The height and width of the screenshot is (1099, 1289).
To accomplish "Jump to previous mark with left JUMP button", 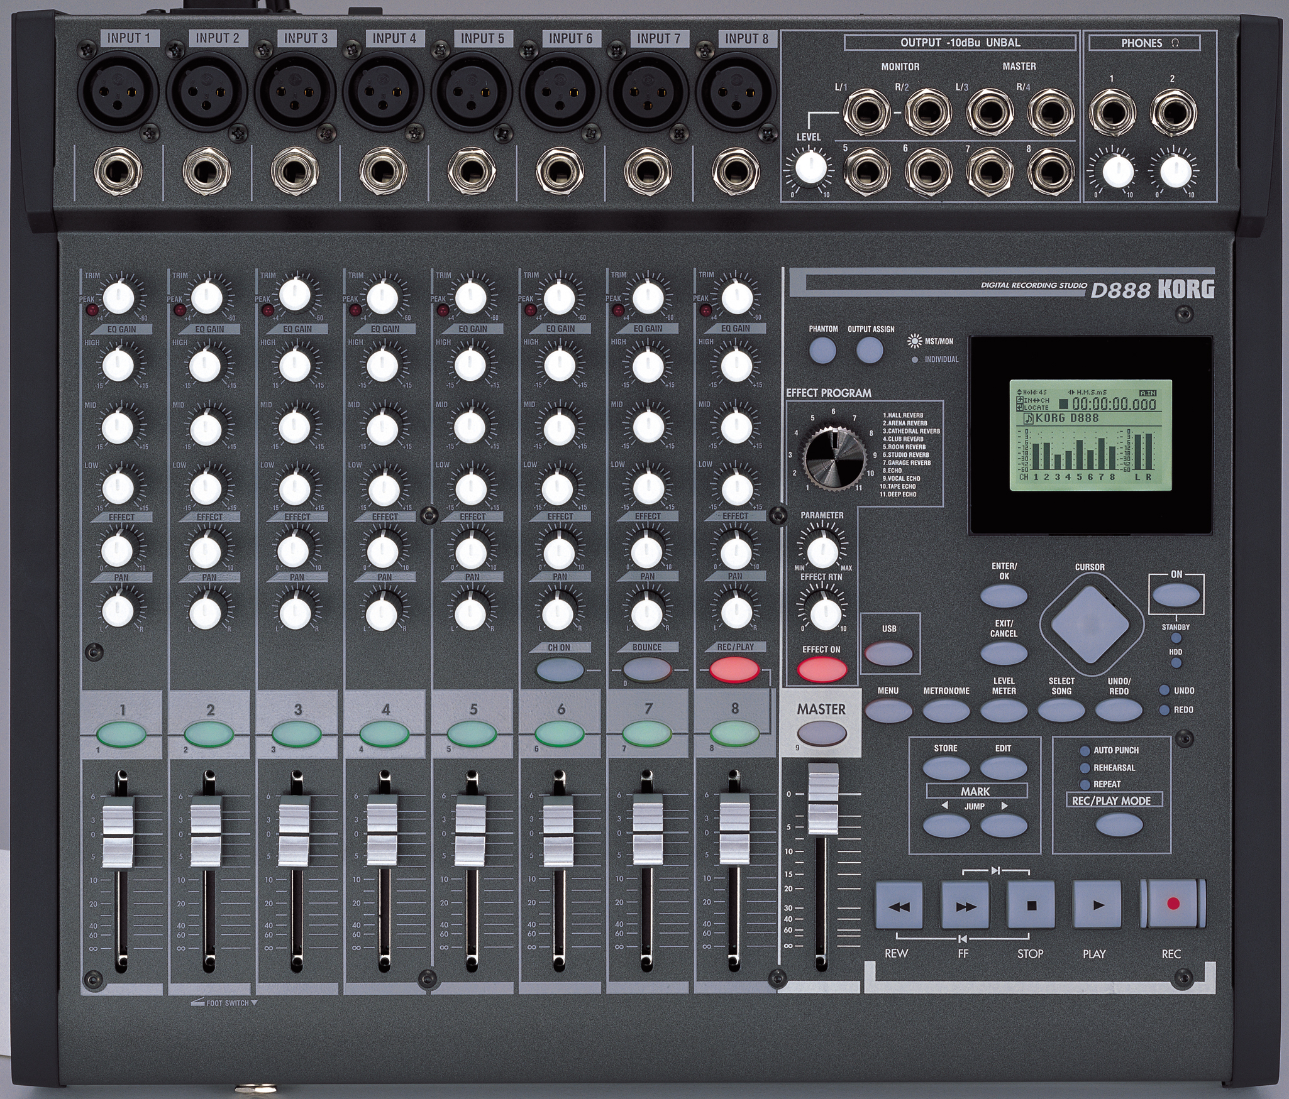I will [x=946, y=826].
